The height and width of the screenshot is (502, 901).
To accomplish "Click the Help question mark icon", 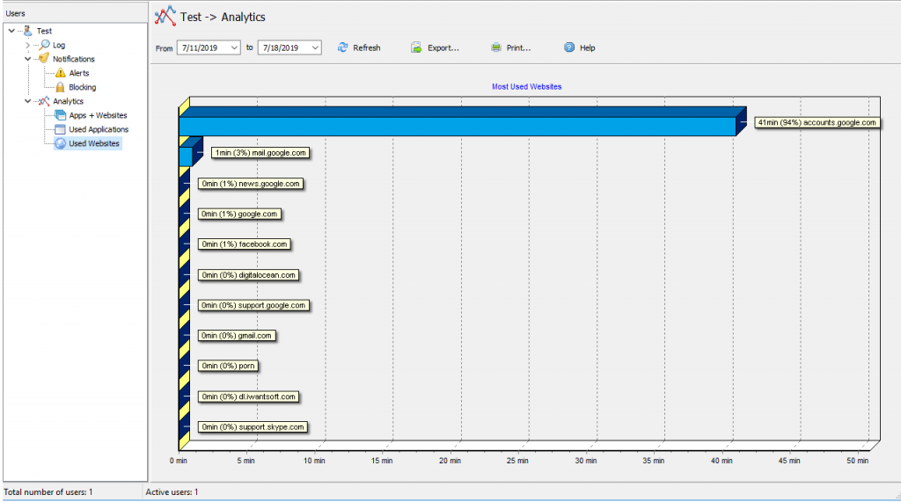I will (569, 47).
